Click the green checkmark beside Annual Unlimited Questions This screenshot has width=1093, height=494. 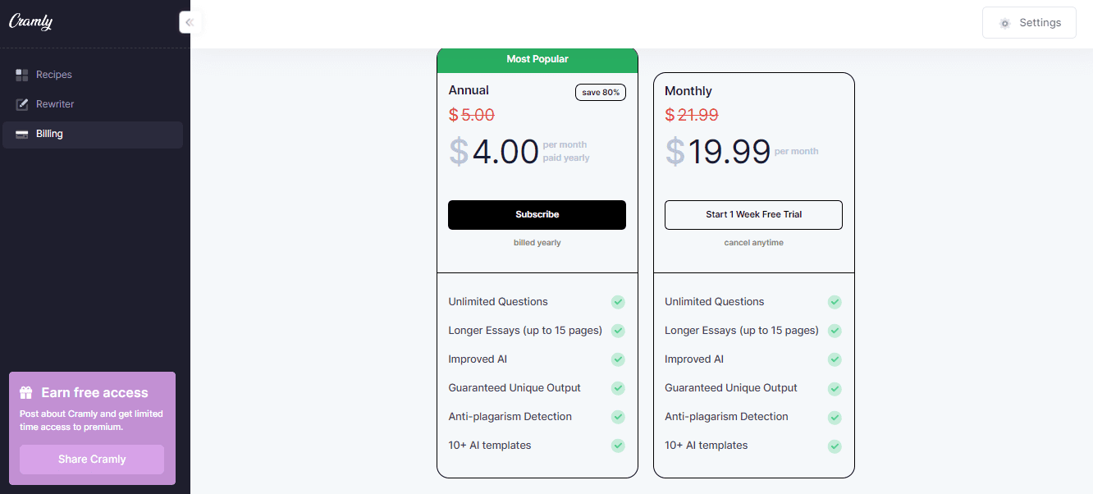(618, 302)
